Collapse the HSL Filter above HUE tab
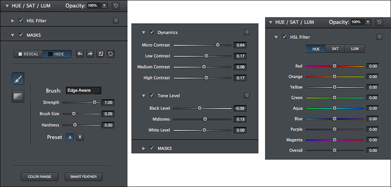 (276, 37)
